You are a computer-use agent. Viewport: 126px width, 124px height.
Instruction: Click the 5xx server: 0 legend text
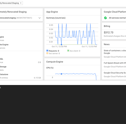(x=54, y=53)
